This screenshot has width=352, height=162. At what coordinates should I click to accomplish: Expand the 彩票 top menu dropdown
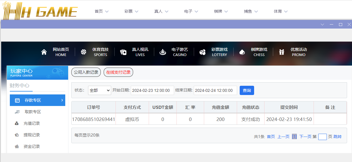131,12
